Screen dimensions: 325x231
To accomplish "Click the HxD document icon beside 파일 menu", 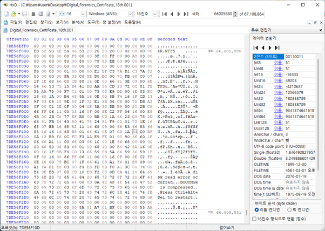I will (x=5, y=22).
